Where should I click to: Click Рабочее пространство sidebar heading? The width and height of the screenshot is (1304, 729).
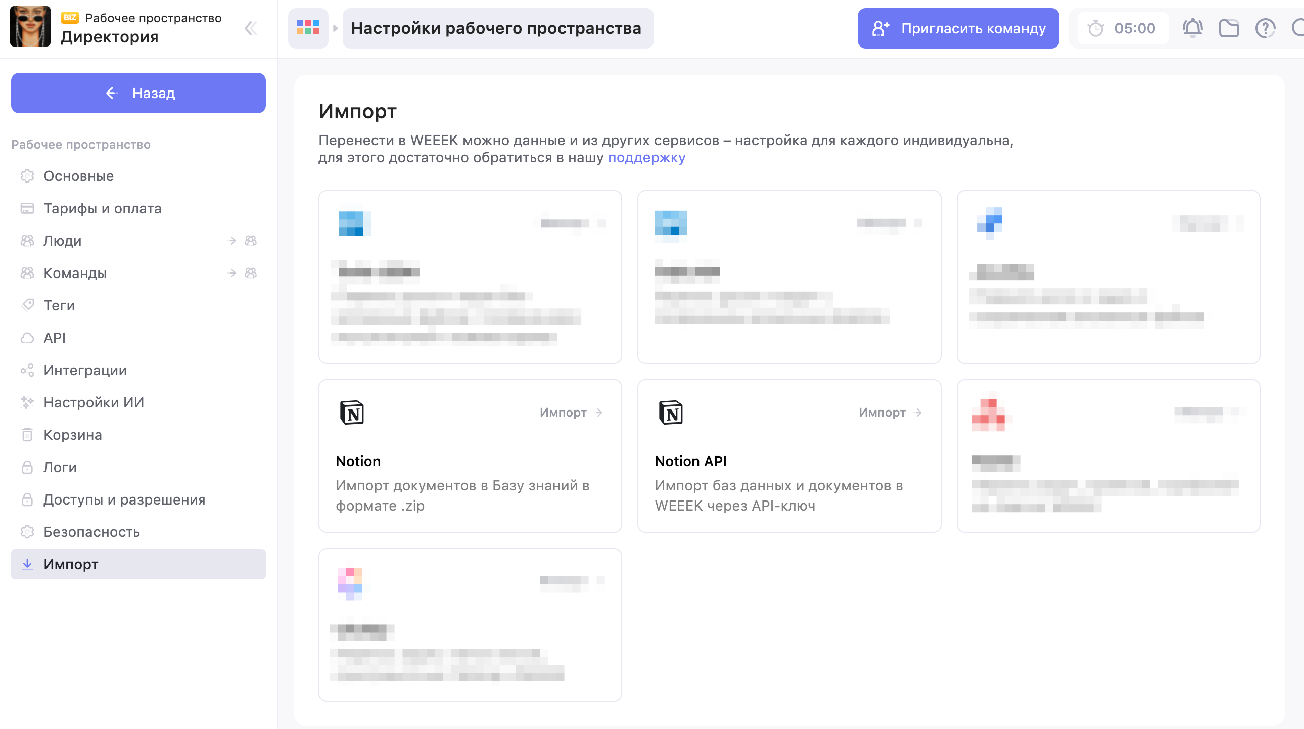81,145
